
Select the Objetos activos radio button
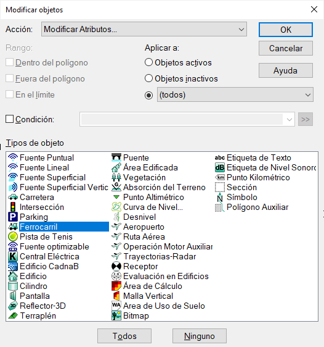coord(148,62)
